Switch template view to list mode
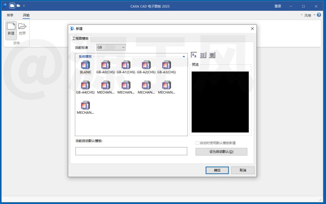This screenshot has width=326, height=204. point(203,55)
